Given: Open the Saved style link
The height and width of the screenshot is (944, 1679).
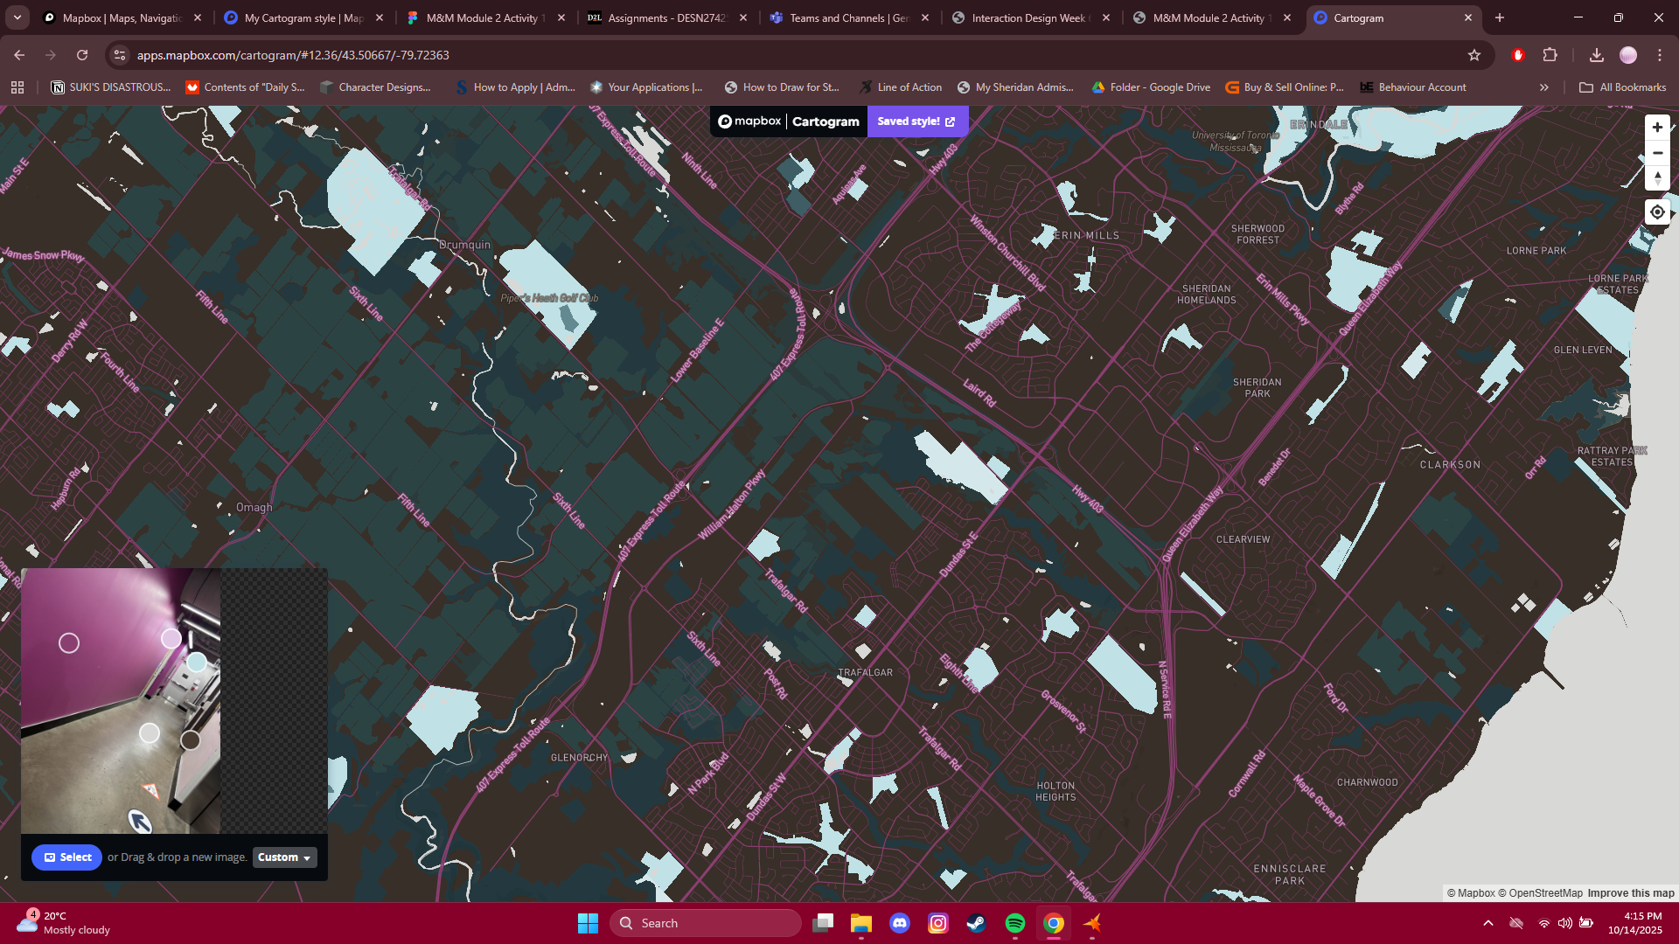Looking at the screenshot, I should 916,121.
